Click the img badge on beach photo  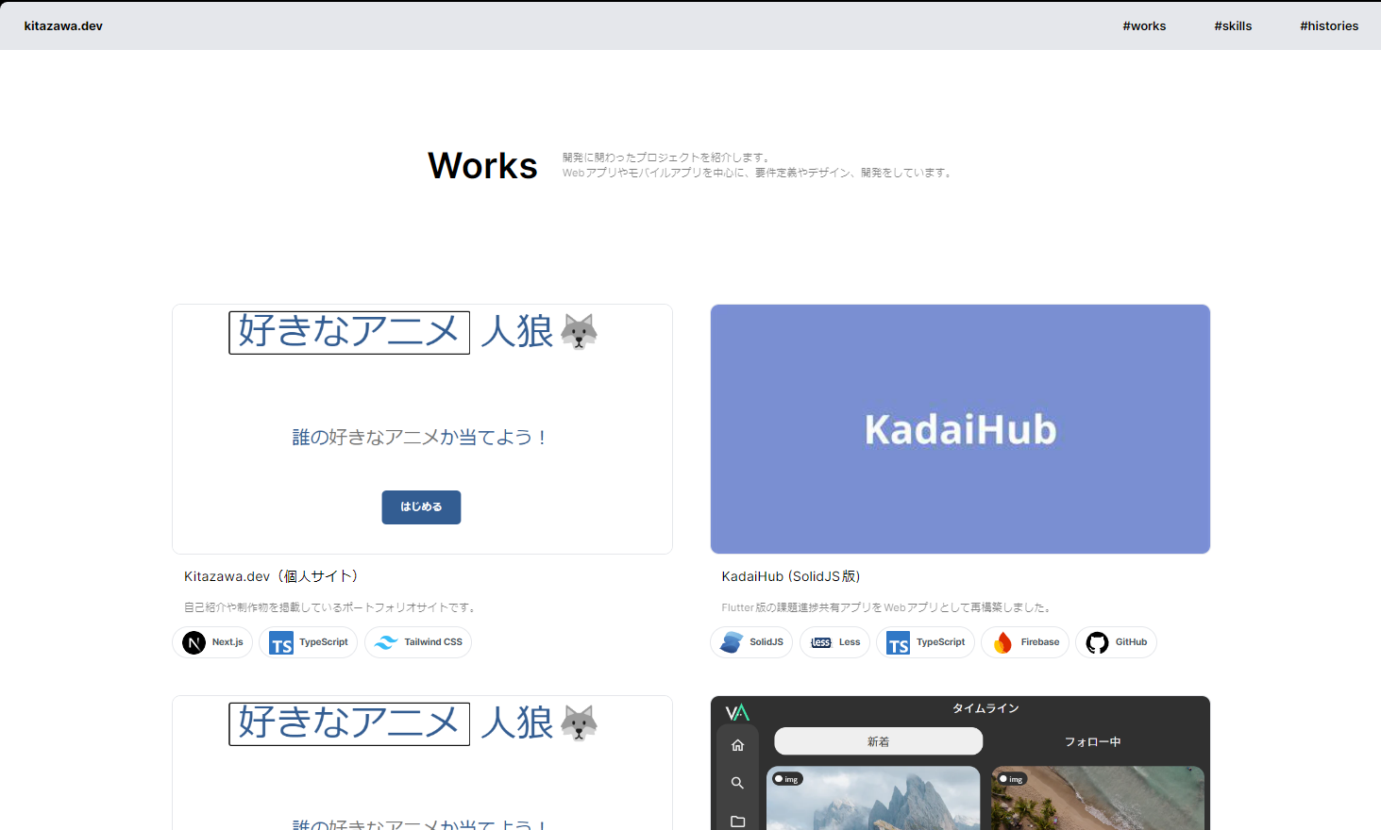[1012, 779]
